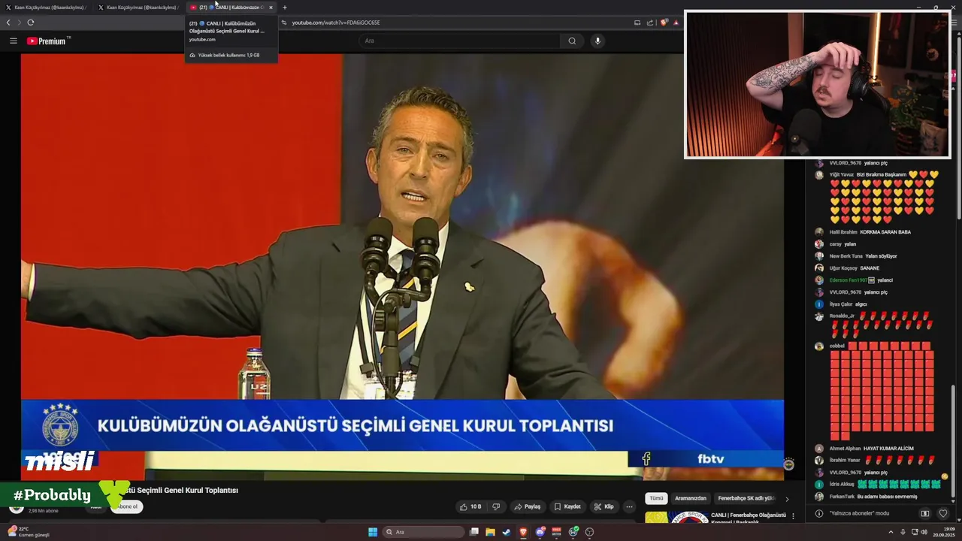The width and height of the screenshot is (962, 541).
Task: Select the Aramanızdan filter chip
Action: point(691,498)
